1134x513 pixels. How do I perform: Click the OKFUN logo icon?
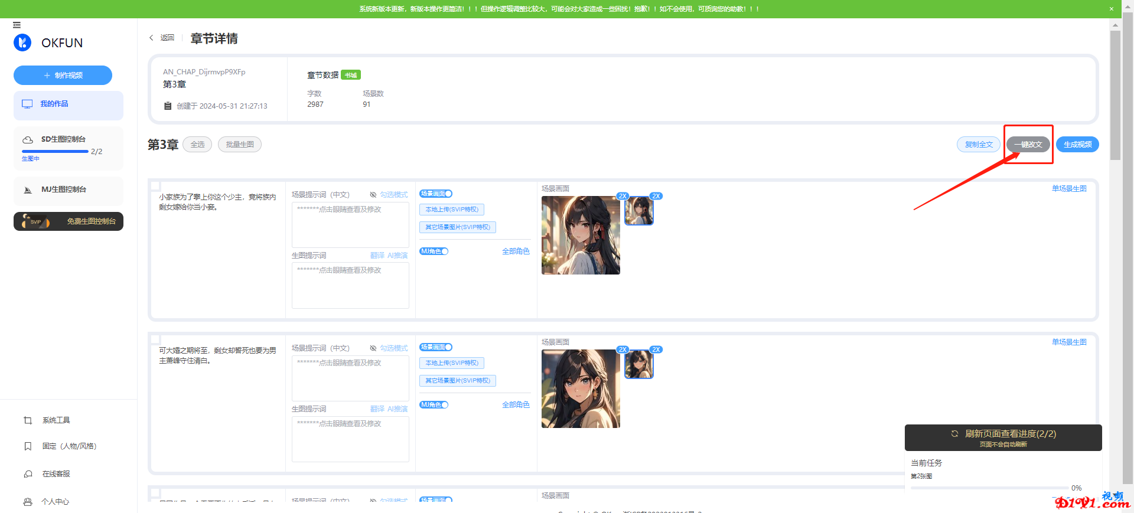click(22, 43)
